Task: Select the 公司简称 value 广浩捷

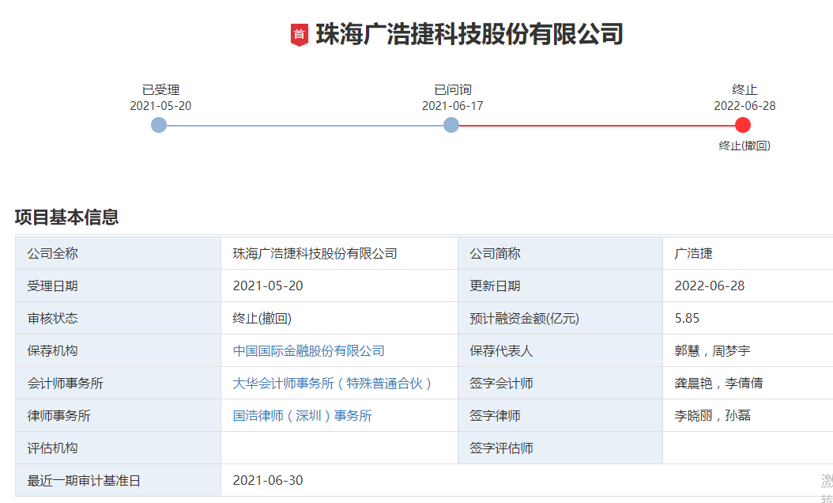Action: [x=693, y=254]
